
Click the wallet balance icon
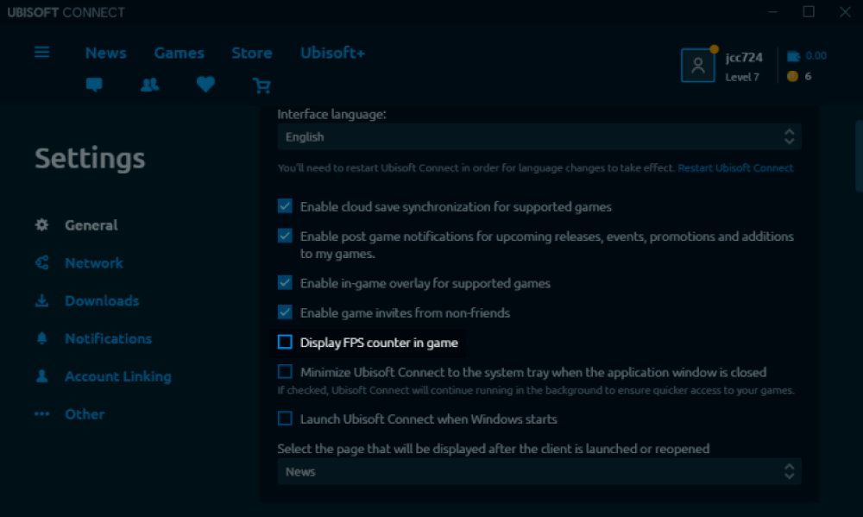[793, 56]
